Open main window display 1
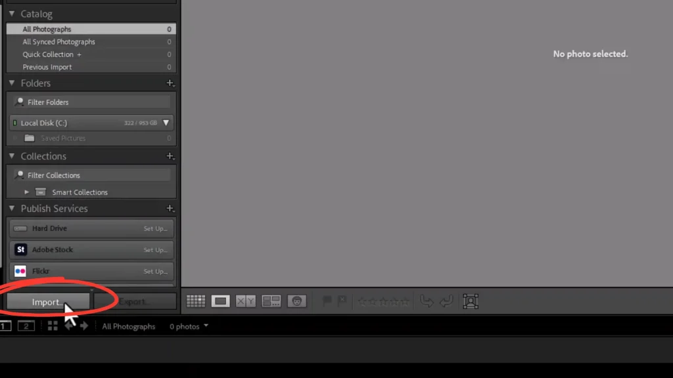The height and width of the screenshot is (378, 673). (5, 326)
